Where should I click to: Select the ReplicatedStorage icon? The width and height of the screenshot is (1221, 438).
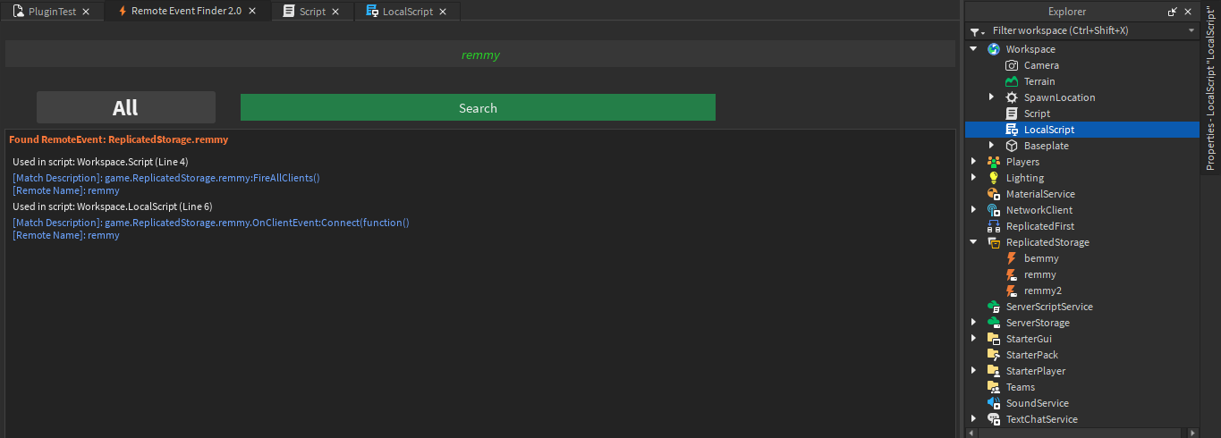(x=993, y=242)
